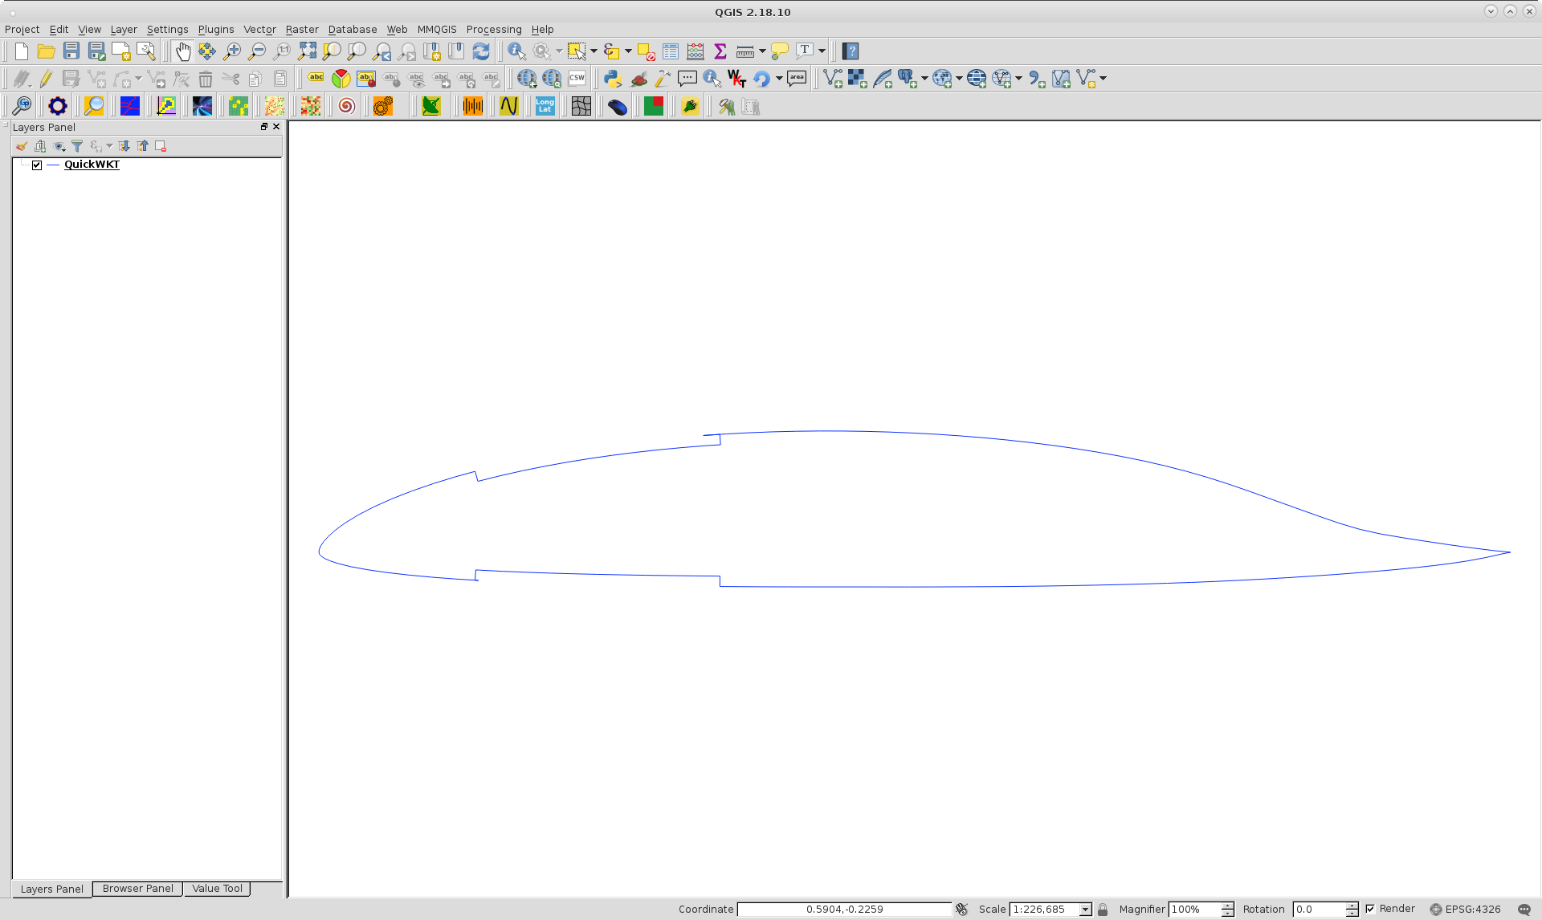
Task: Click the CSW metadata search icon
Action: [577, 79]
